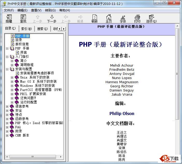182x164 pixels.
Task: Collapse the 安装与配置 tree node
Action: [7, 69]
